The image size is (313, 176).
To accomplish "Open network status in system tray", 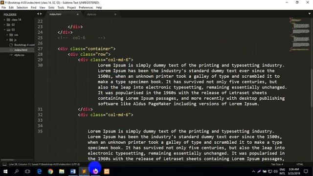I will [x=270, y=172].
